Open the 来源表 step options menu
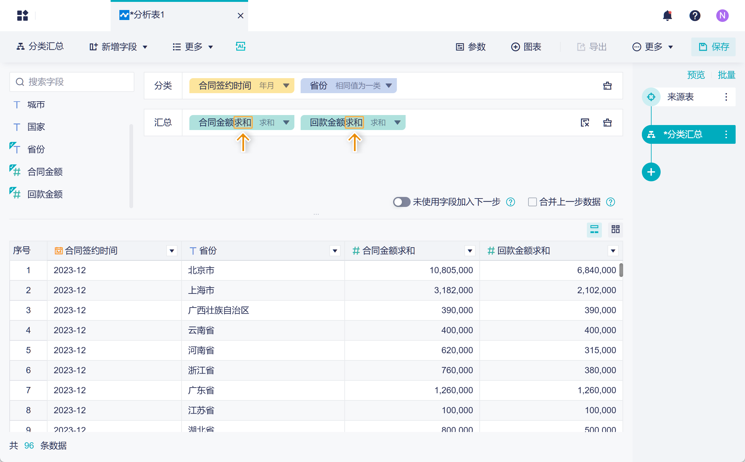Image resolution: width=745 pixels, height=462 pixels. click(x=726, y=97)
